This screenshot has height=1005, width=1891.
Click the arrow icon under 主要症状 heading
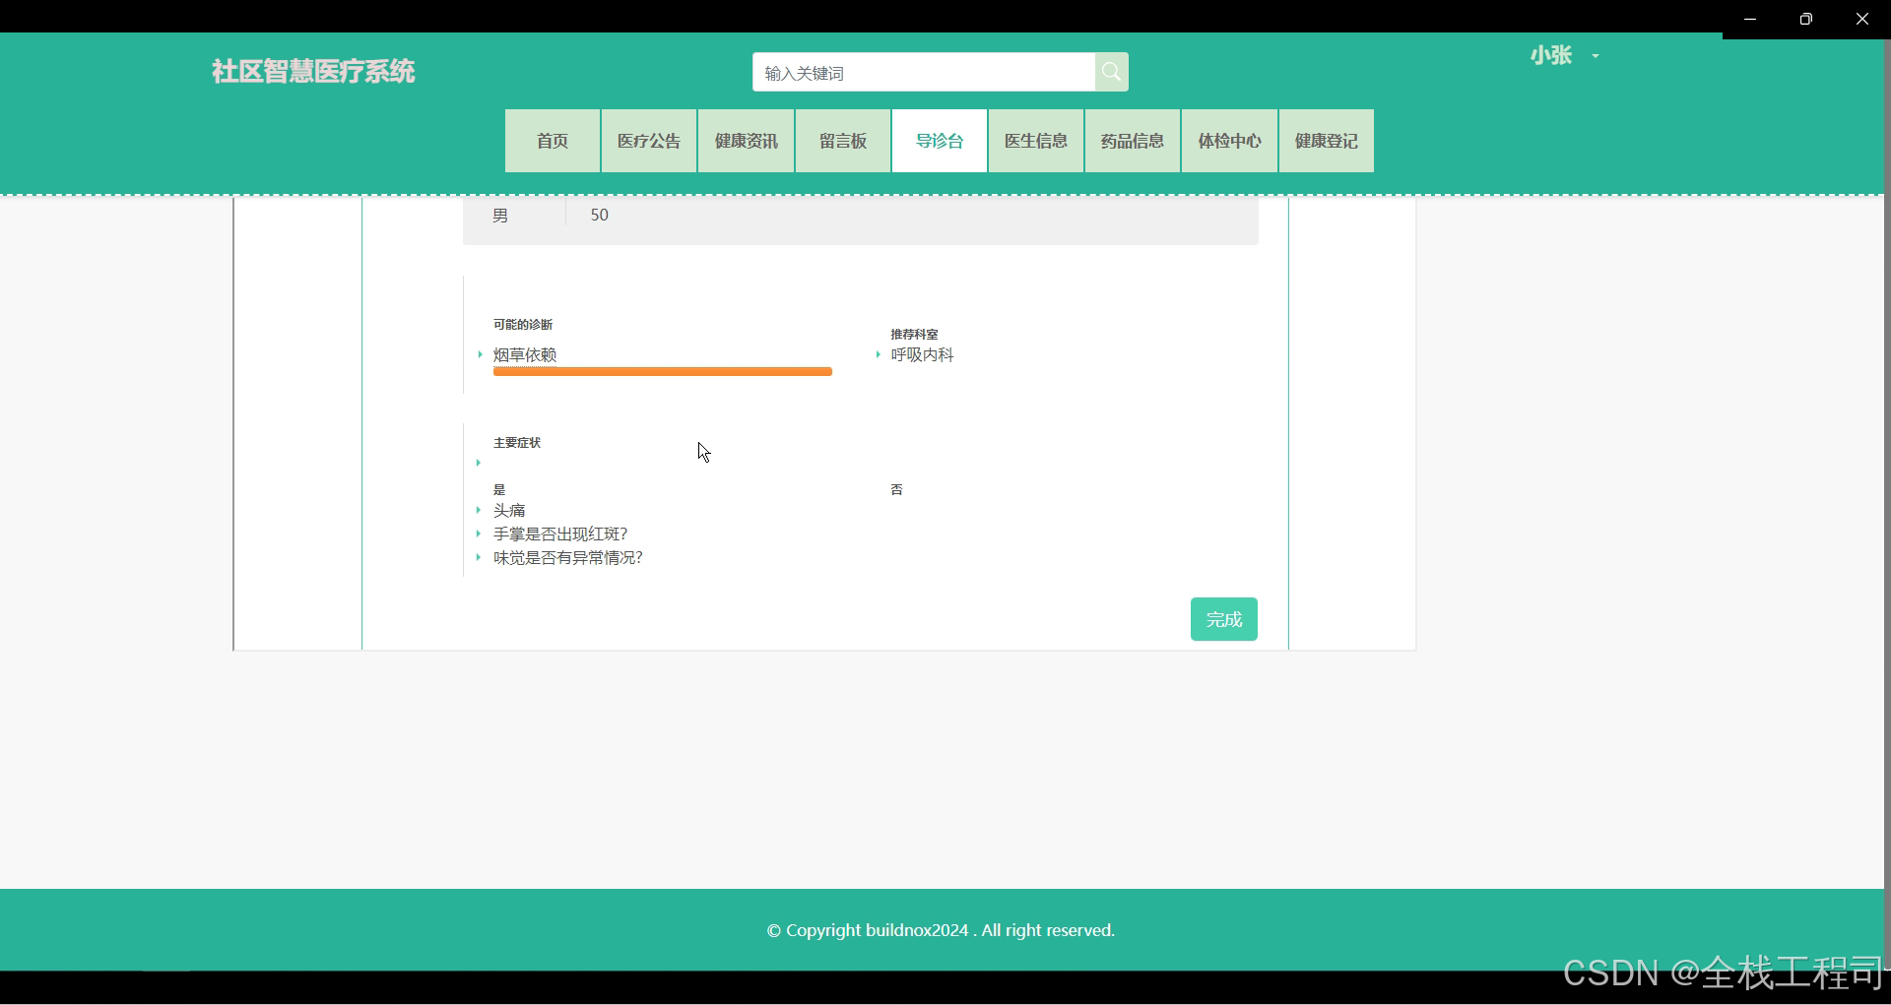pyautogui.click(x=480, y=464)
